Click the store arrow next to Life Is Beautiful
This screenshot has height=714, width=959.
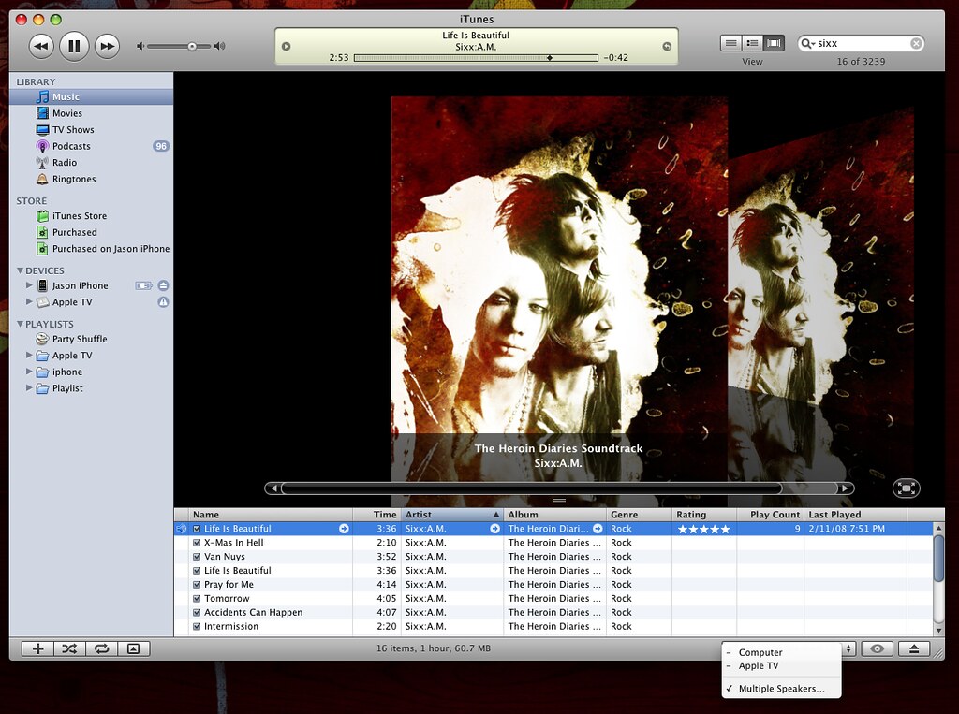[x=345, y=529]
